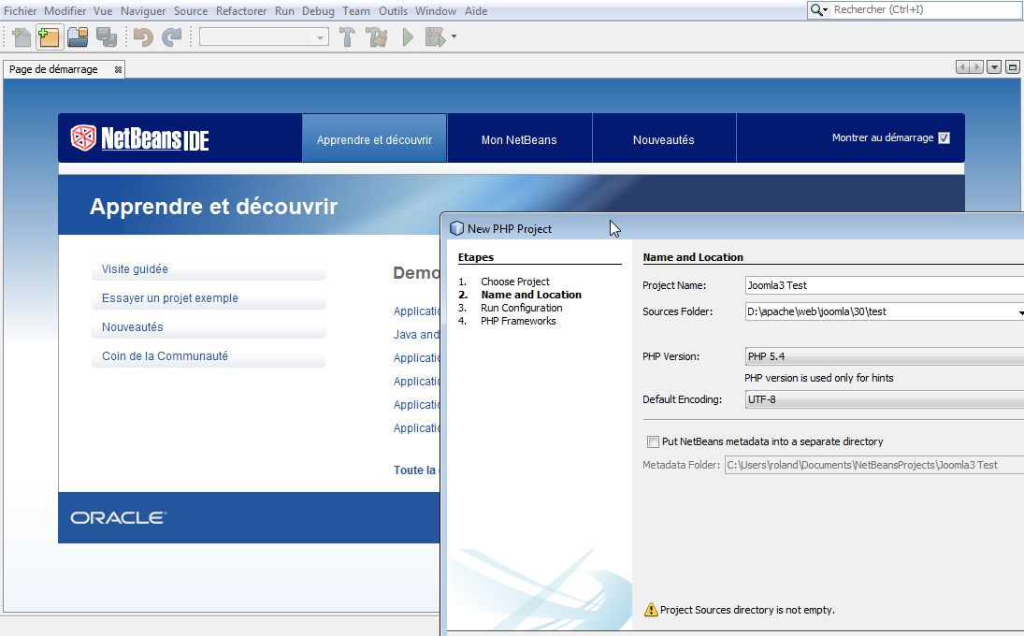Screen dimensions: 1024x636
Task: Open the Debug menu
Action: [x=318, y=11]
